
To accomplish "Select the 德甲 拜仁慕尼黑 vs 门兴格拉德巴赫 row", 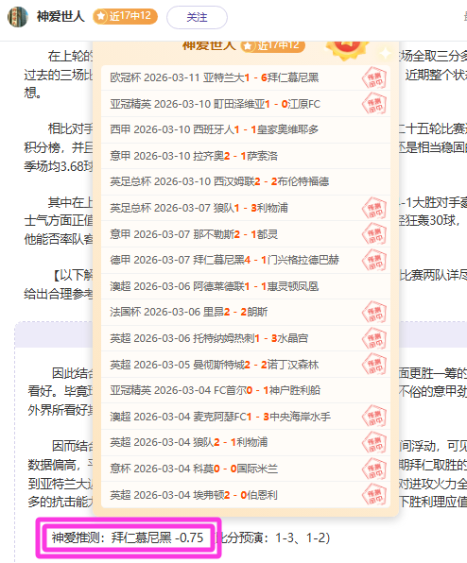I will [x=246, y=260].
